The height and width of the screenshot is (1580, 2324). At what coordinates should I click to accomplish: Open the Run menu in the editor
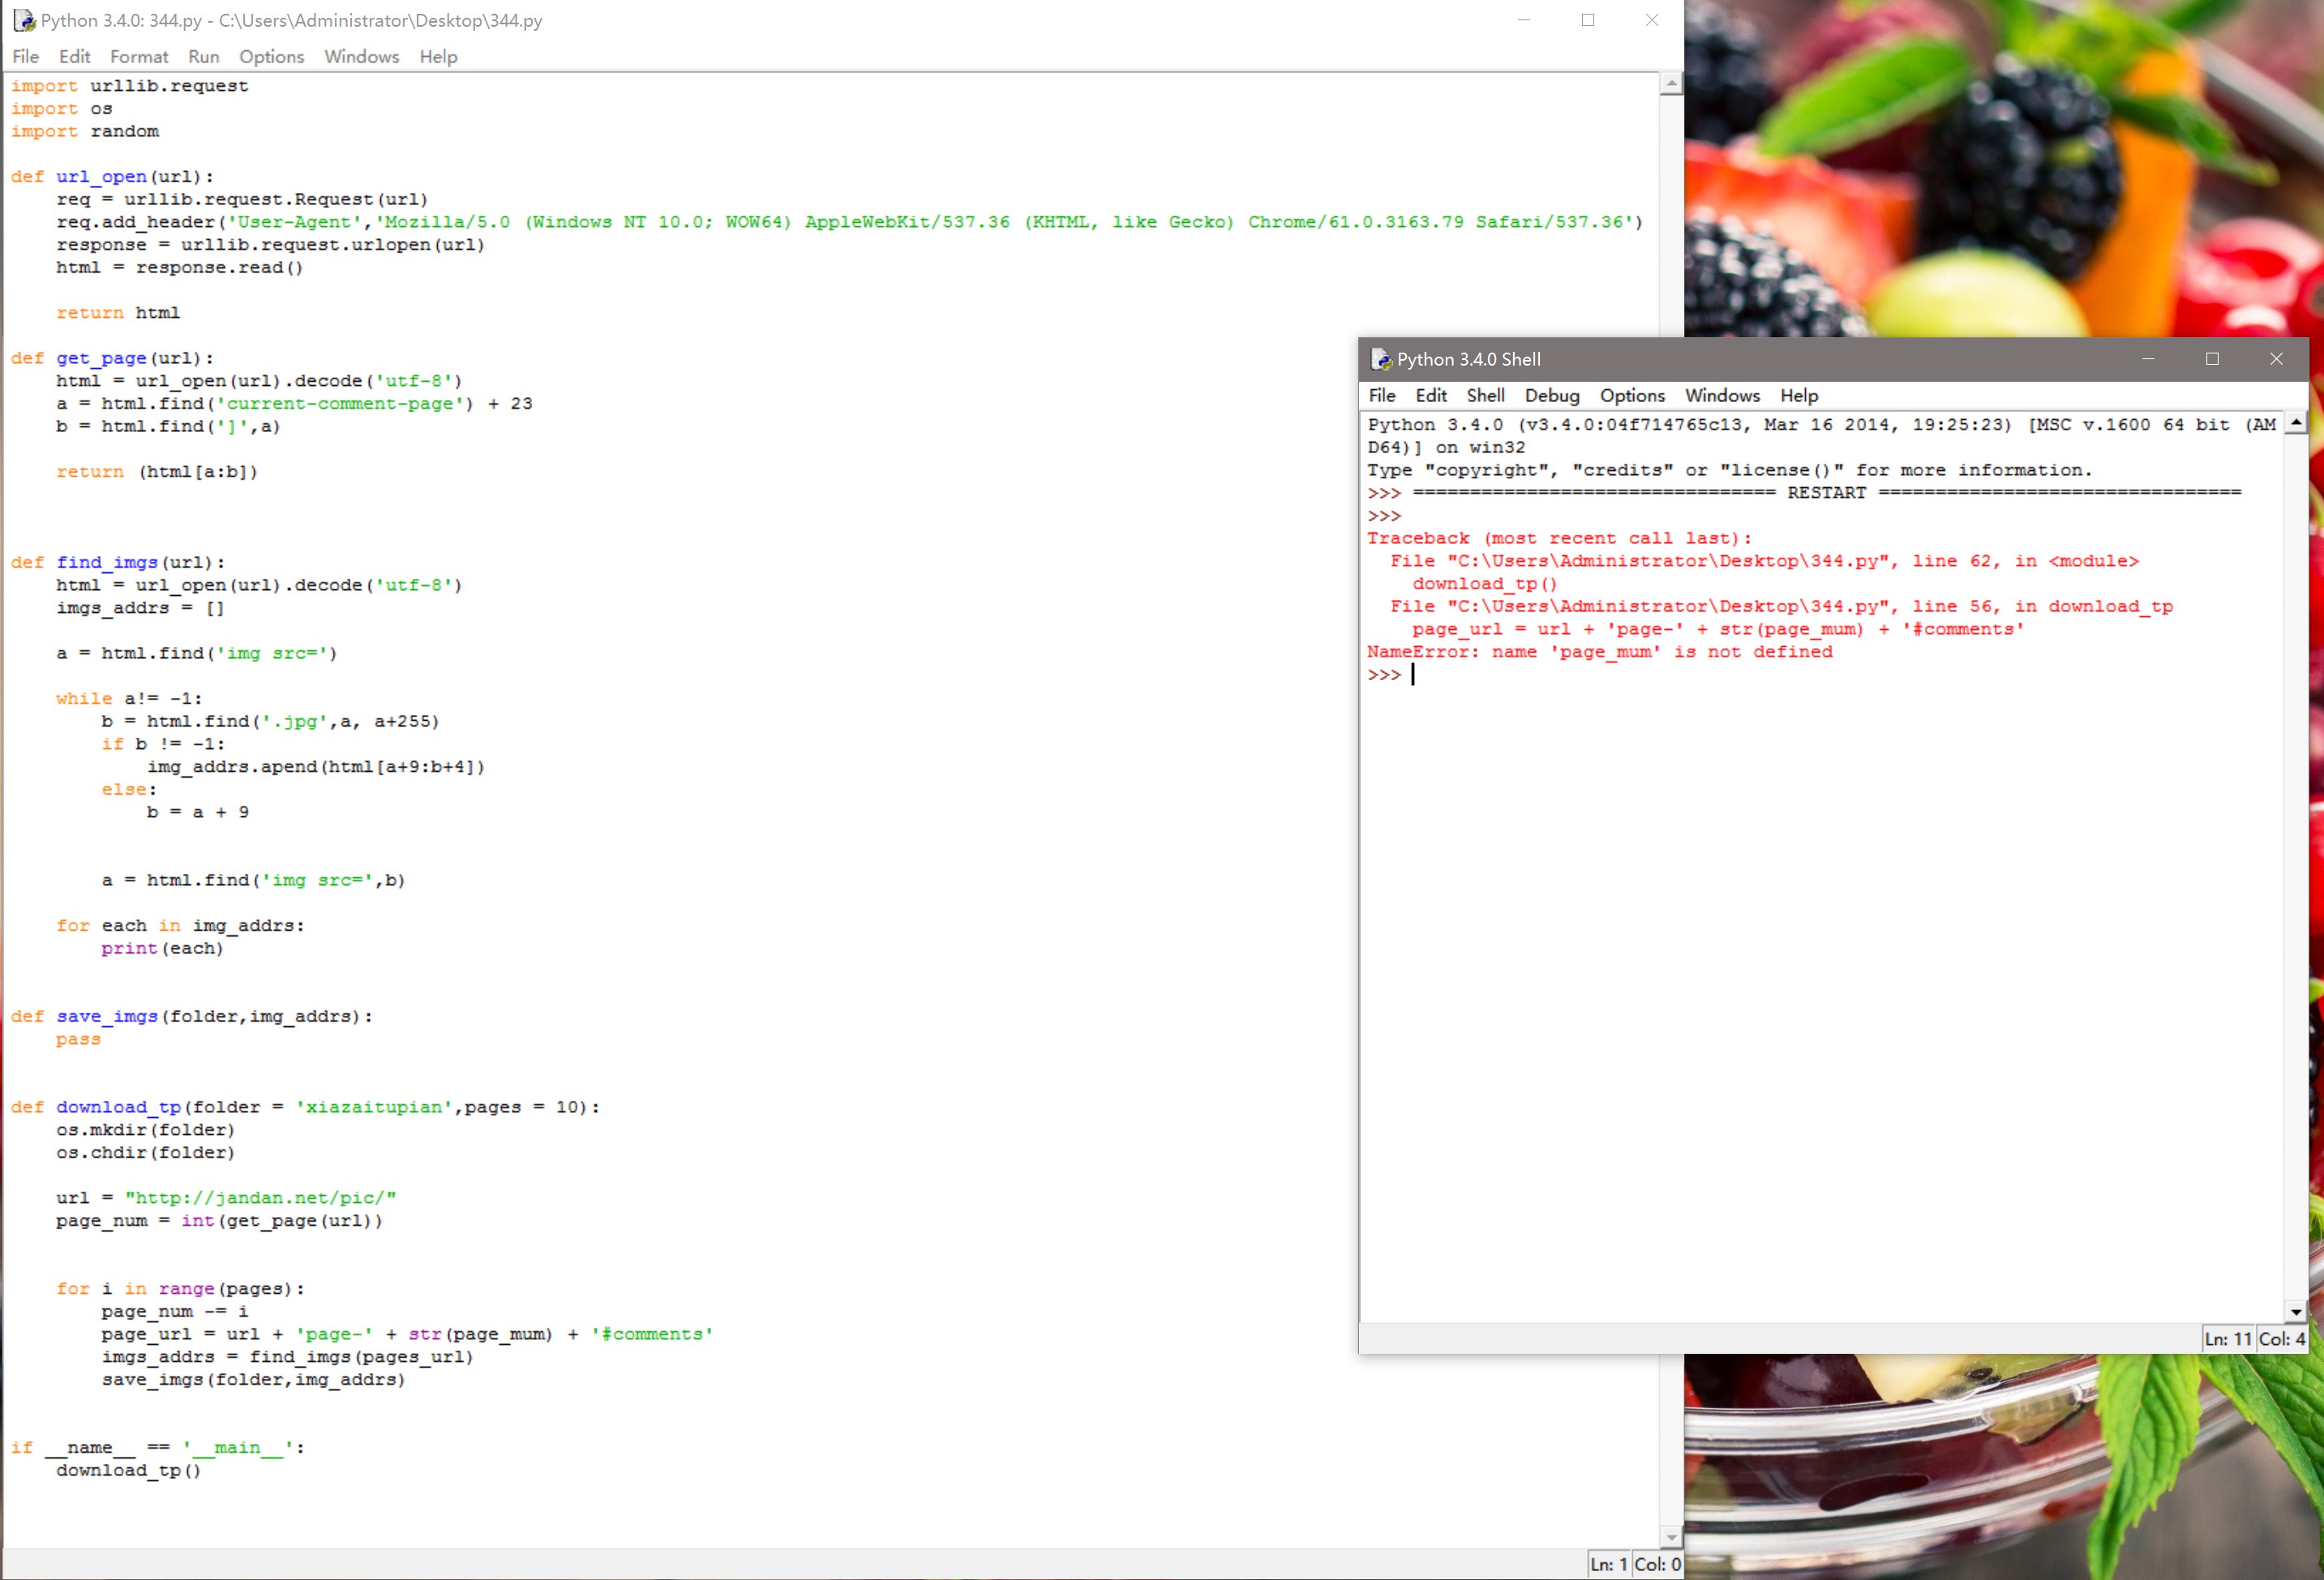[x=203, y=57]
